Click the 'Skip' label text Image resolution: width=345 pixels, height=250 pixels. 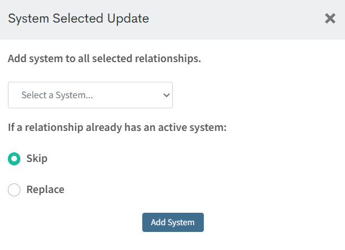37,159
